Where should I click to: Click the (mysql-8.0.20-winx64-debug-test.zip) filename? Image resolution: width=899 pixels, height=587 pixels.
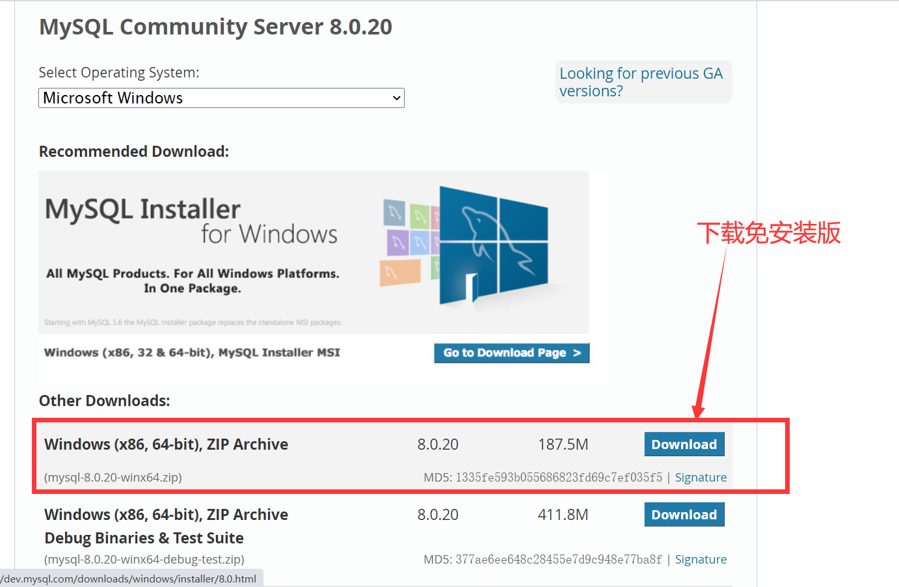point(144,560)
